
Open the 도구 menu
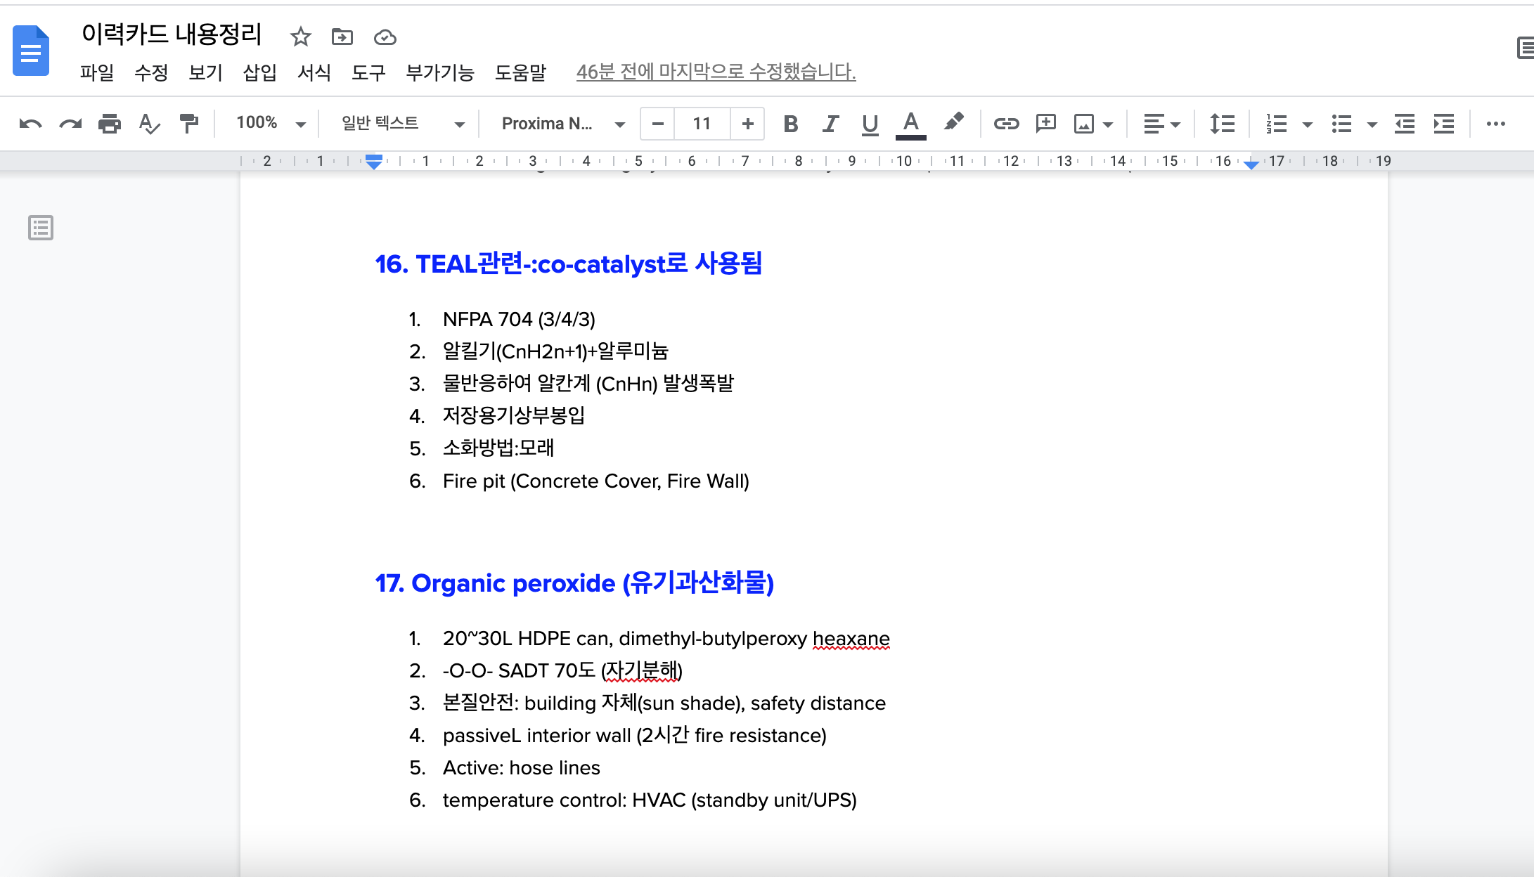pyautogui.click(x=368, y=72)
